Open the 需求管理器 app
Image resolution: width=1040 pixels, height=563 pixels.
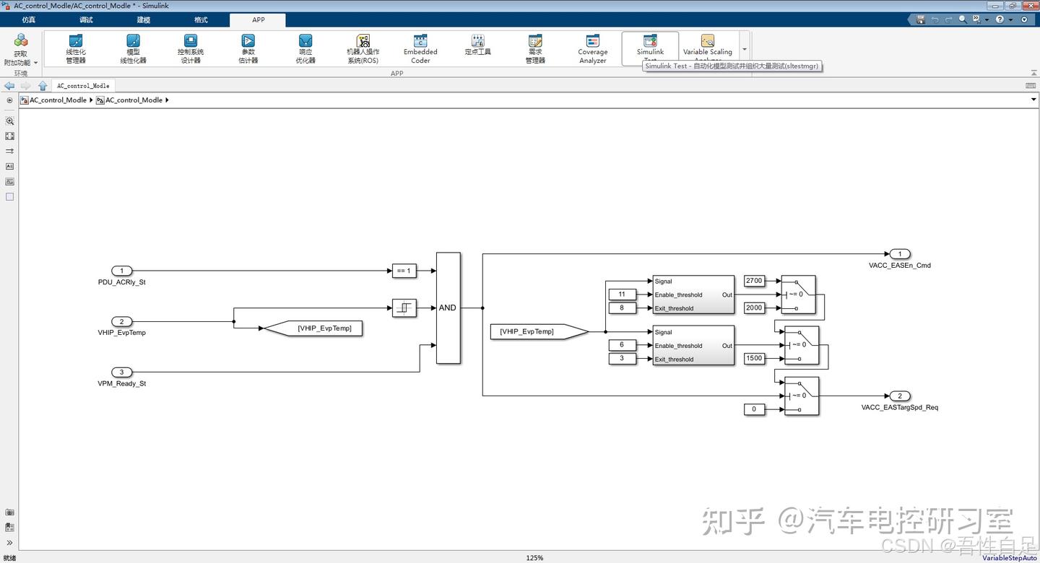tap(534, 48)
